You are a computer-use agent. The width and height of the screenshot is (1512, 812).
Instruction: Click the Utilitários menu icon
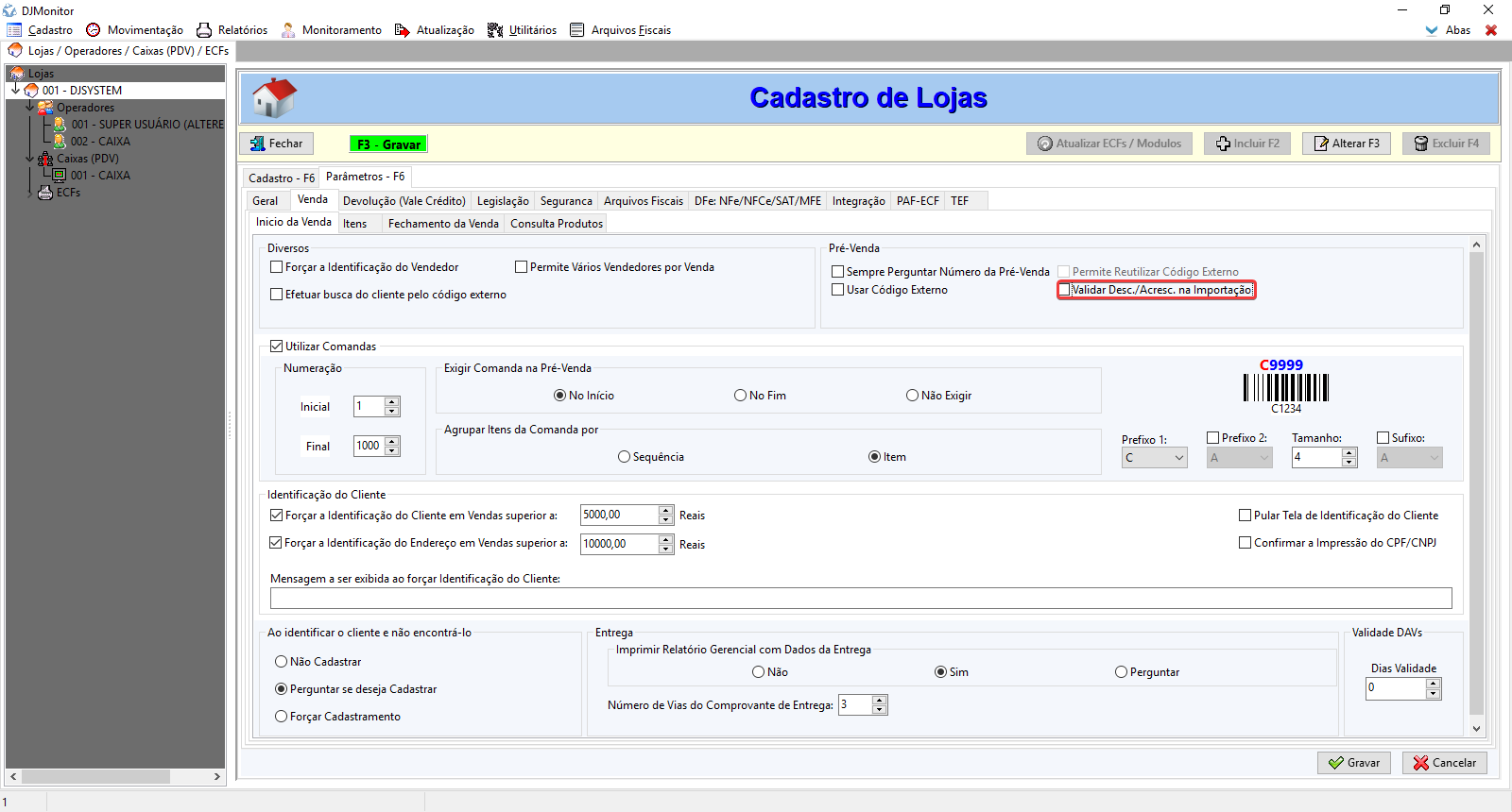[x=495, y=30]
